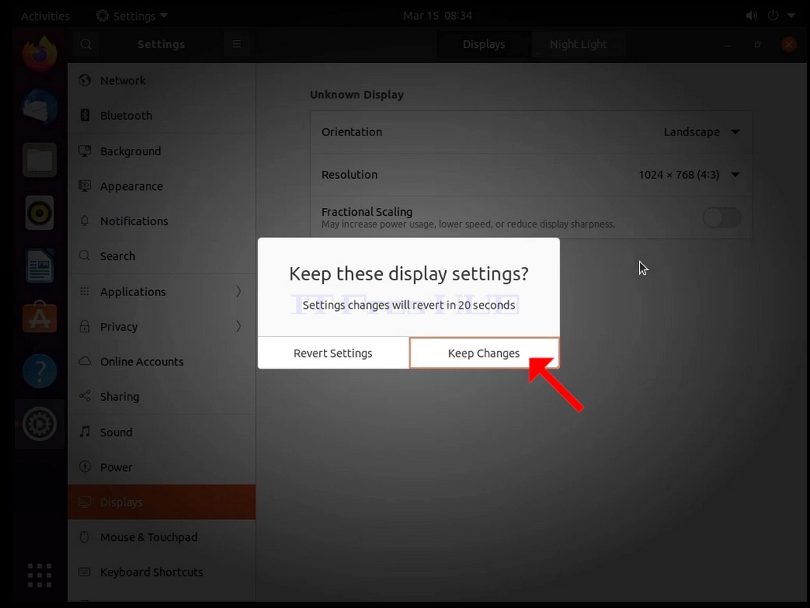Expand the Applications submenu chevron
Viewport: 810px width, 608px height.
pyautogui.click(x=238, y=291)
